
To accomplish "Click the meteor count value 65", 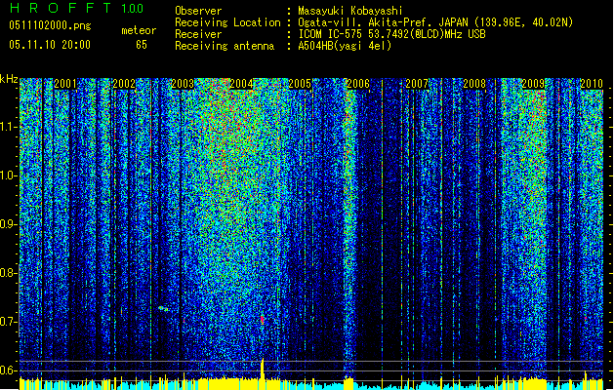I will coord(142,45).
